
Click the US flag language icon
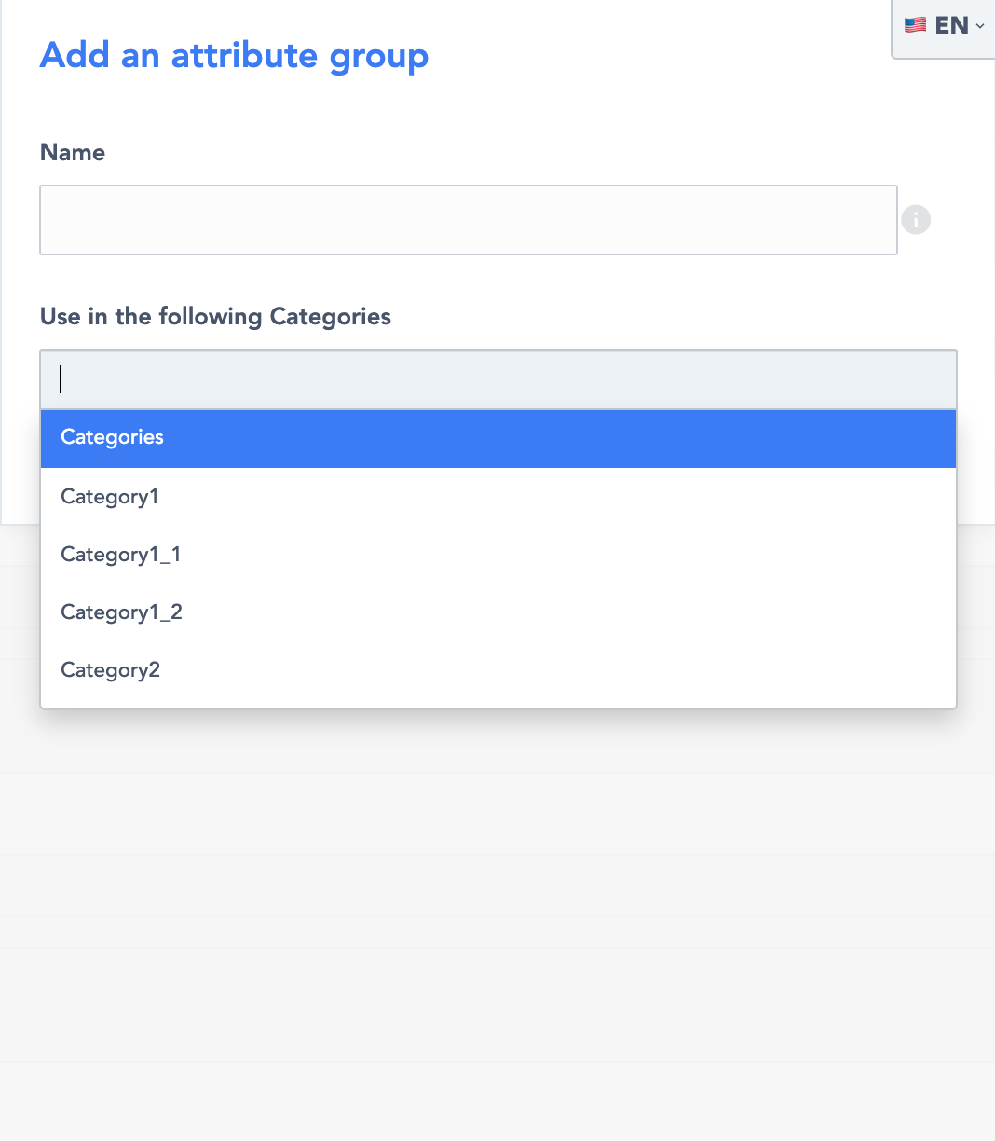[x=916, y=25]
